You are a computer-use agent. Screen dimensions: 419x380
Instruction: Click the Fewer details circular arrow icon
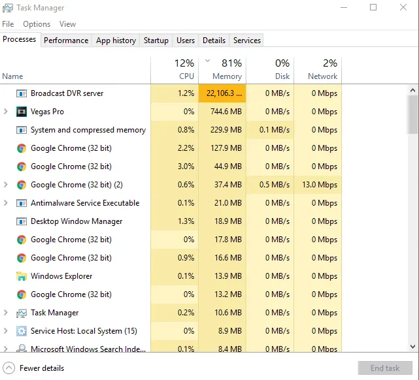(x=8, y=368)
